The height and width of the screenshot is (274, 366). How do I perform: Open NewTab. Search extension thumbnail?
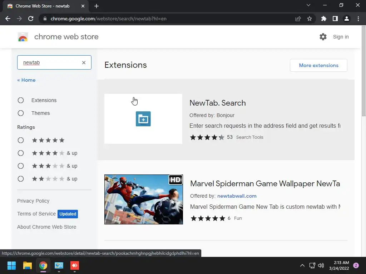point(143,119)
